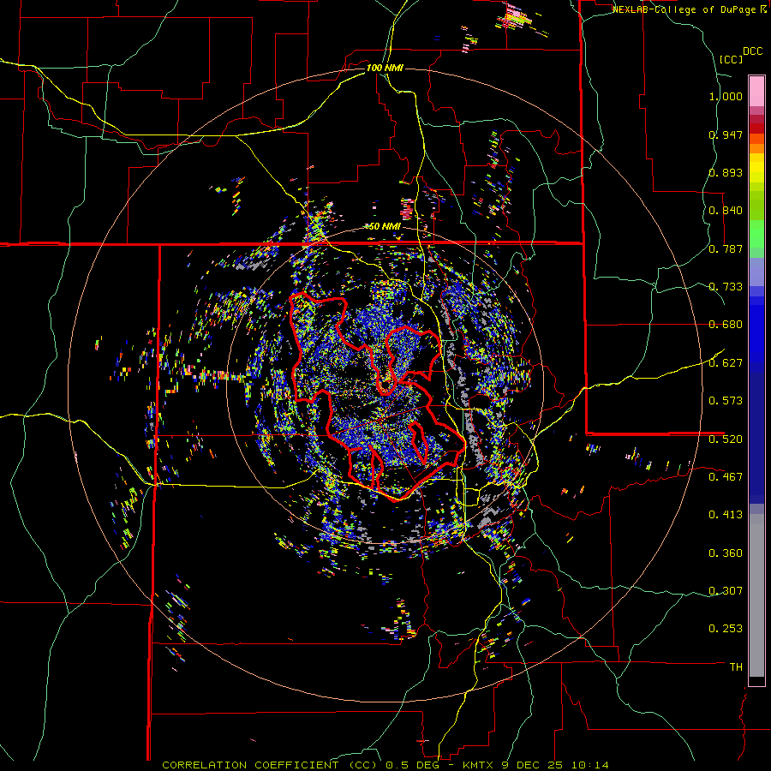Click the 0.307 value on the color scale
This screenshot has height=771, width=771.
tap(726, 590)
